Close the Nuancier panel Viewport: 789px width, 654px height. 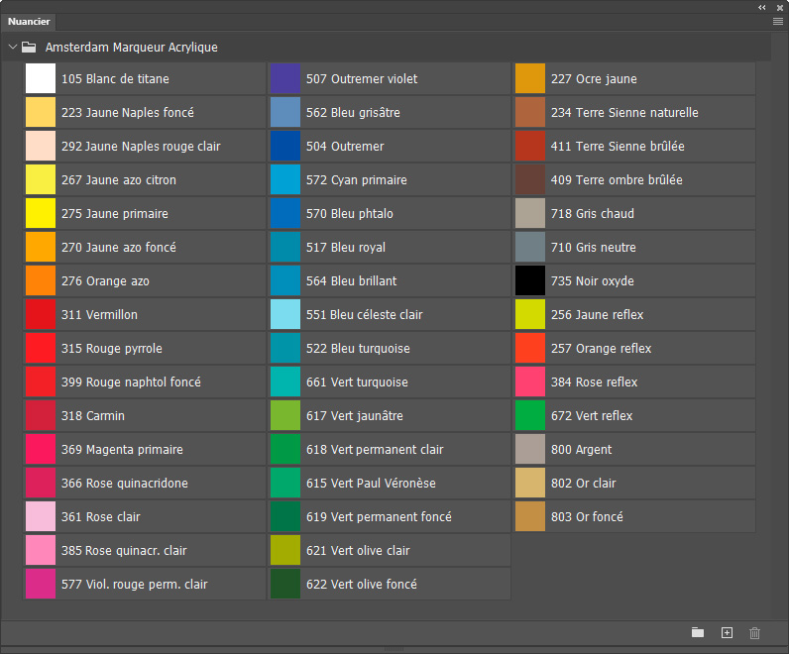(x=780, y=8)
